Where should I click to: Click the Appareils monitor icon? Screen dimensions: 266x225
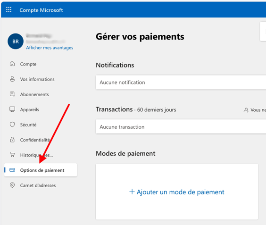(x=12, y=109)
